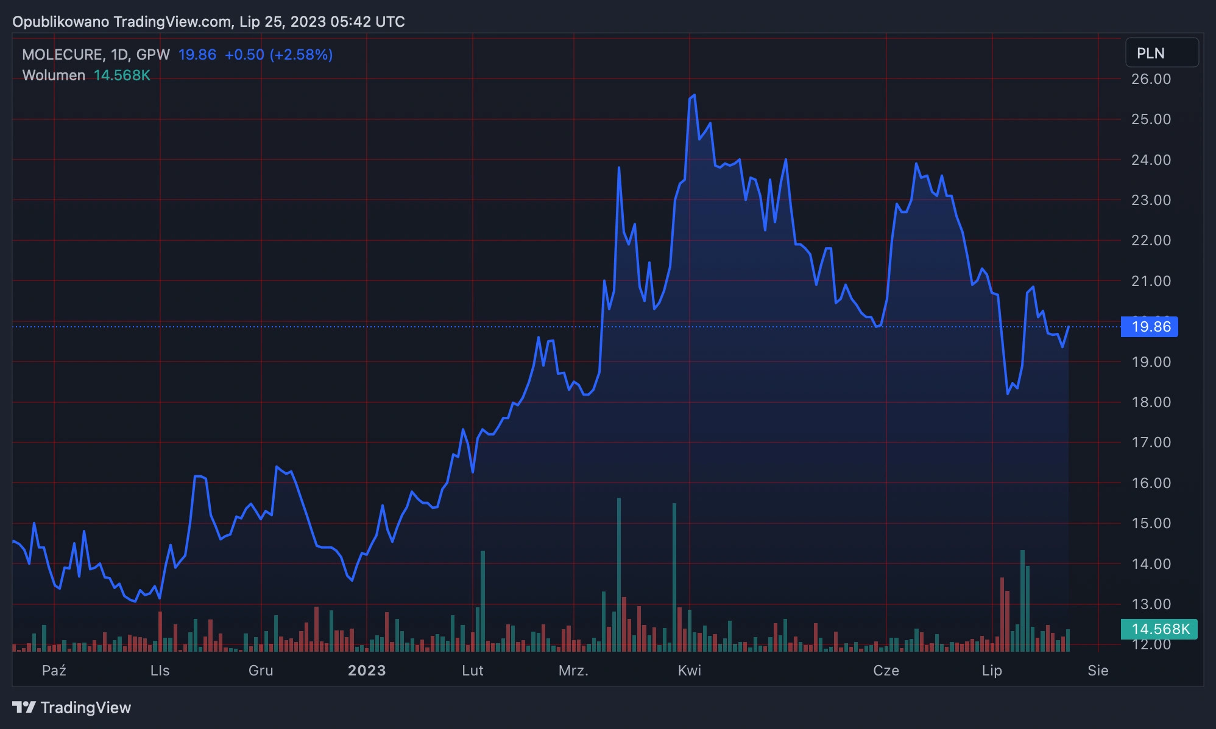Click the Lip month label on time axis
1216x729 pixels.
tap(992, 671)
